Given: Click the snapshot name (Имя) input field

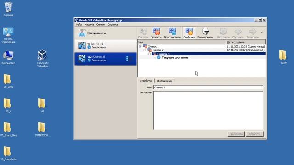Looking at the screenshot, I should click(208, 88).
